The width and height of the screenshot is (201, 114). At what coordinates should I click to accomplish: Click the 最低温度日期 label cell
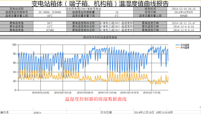point(150,27)
